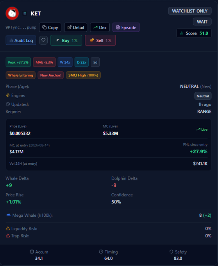Click the Buy 1% button
The height and width of the screenshot is (266, 218).
pyautogui.click(x=66, y=40)
